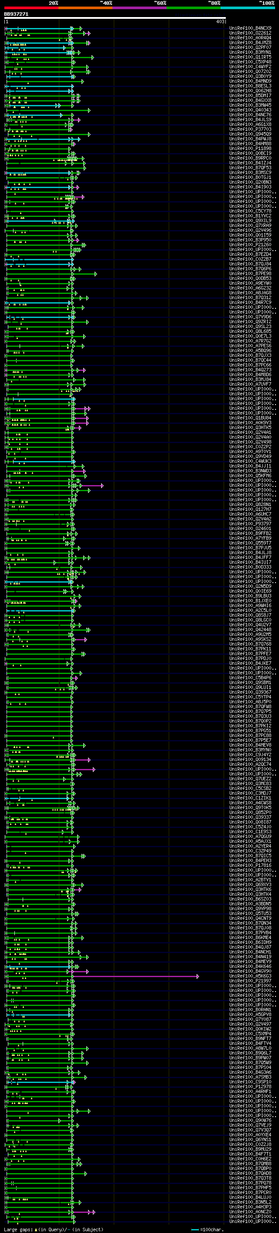Select UniRef100_C5B4P6 label
Screen dimensions: 279x1233
tap(250, 678)
